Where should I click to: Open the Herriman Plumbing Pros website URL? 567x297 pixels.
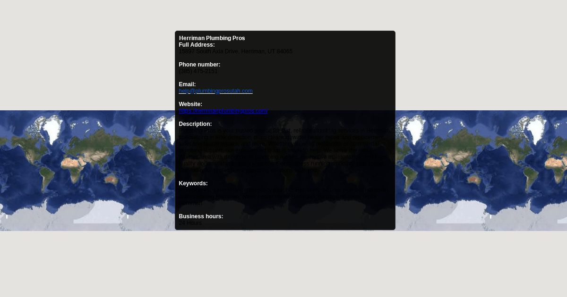click(x=223, y=111)
